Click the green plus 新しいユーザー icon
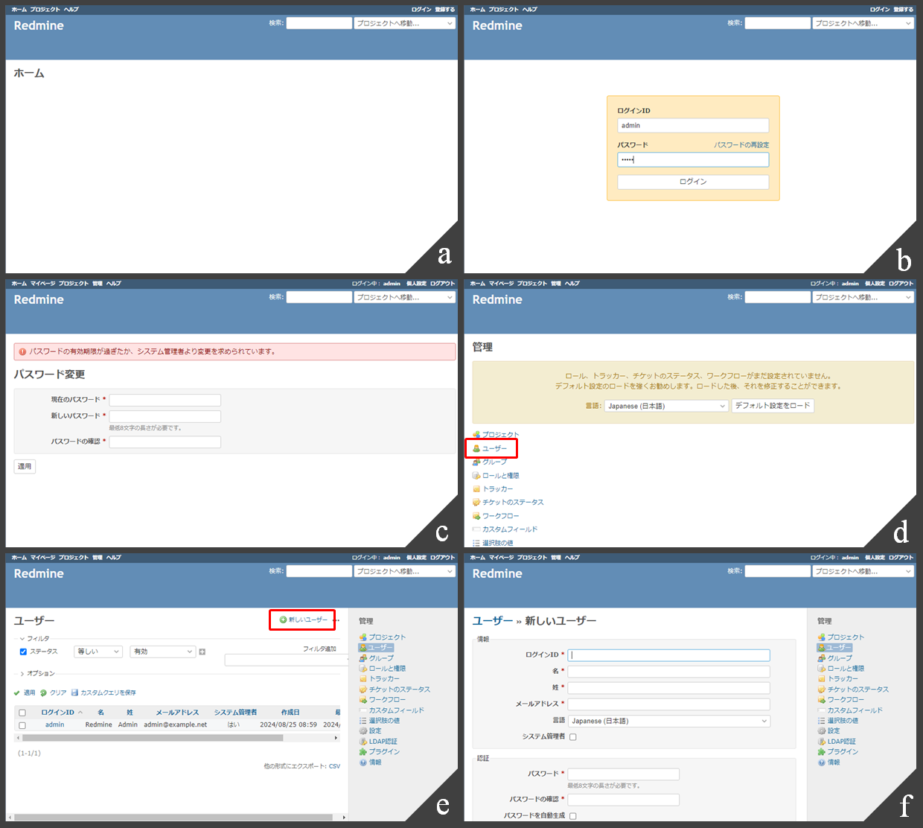This screenshot has width=923, height=828. click(283, 620)
